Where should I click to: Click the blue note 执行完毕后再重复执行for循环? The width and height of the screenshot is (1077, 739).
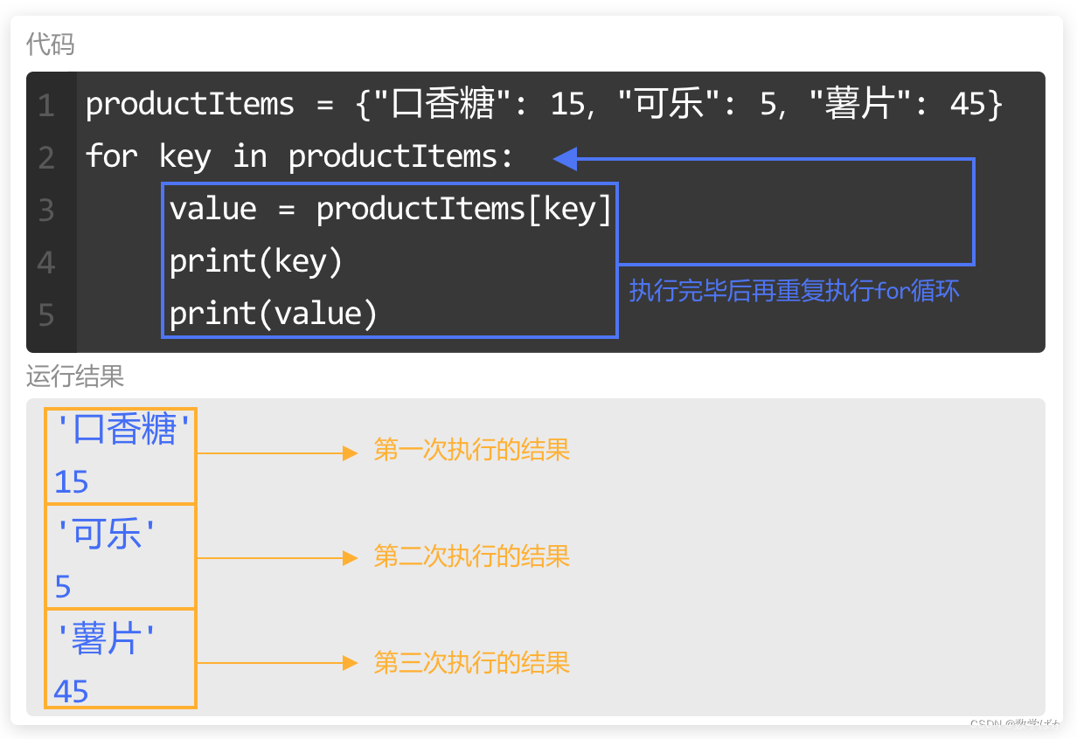[x=795, y=291]
